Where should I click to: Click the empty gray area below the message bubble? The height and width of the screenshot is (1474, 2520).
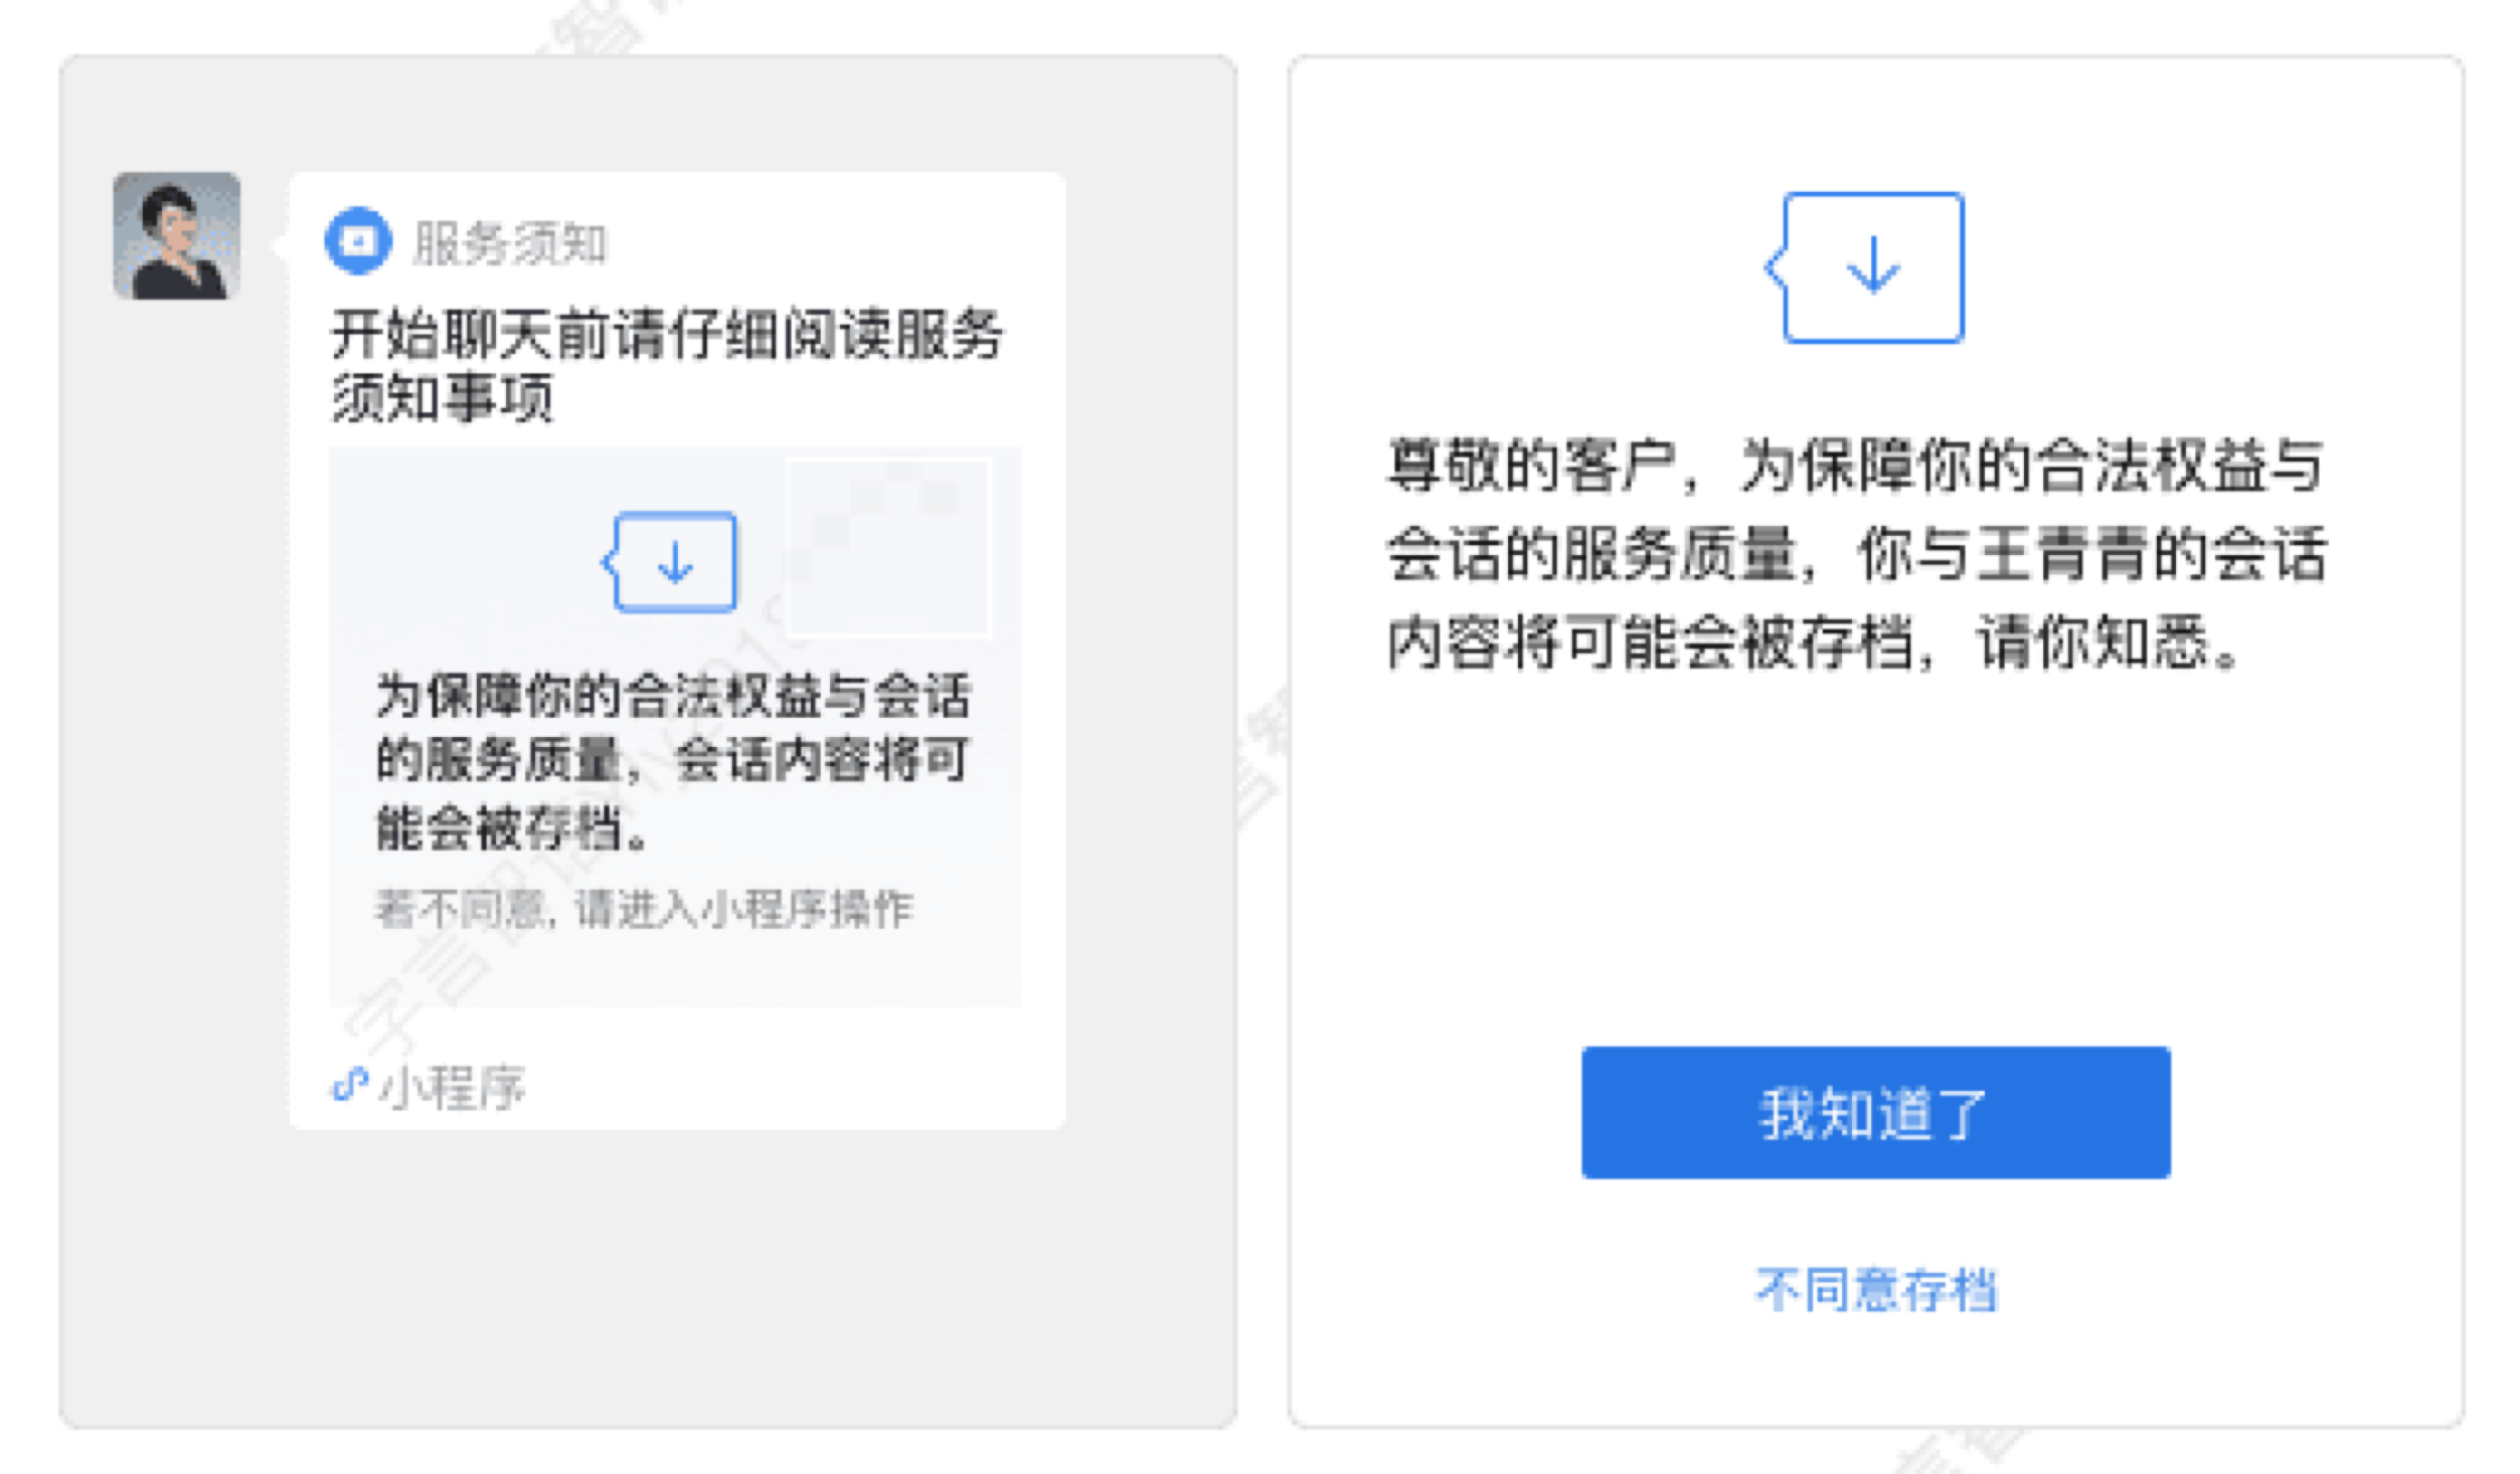point(648,1280)
